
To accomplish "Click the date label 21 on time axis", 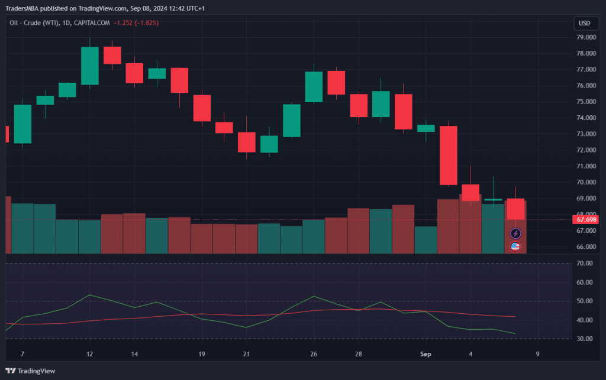I will 246,354.
